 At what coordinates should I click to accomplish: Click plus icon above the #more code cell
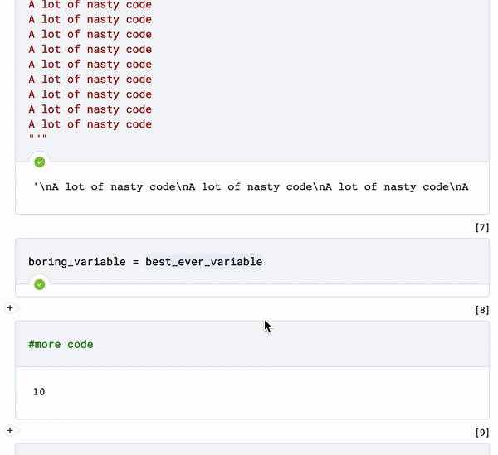(x=11, y=307)
